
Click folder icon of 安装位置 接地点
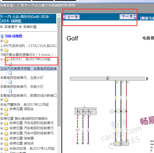tap(6, 144)
